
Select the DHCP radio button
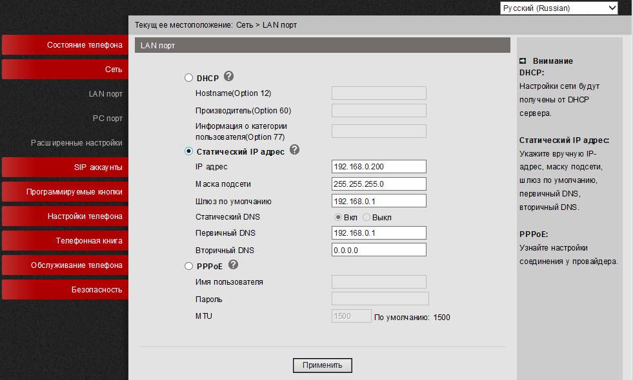click(x=187, y=76)
